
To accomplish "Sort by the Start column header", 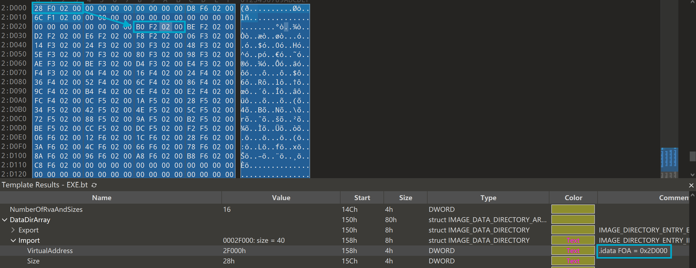I will pyautogui.click(x=362, y=198).
